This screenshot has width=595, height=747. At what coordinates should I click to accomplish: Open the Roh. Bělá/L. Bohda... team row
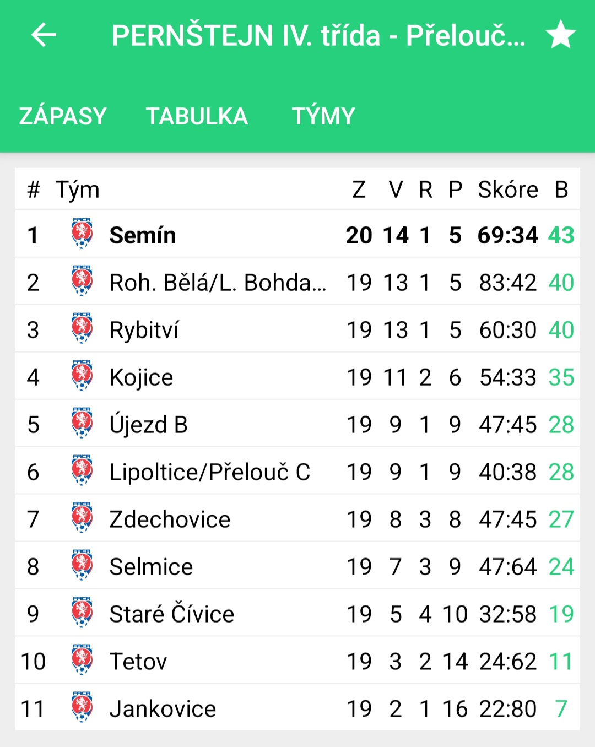(297, 282)
